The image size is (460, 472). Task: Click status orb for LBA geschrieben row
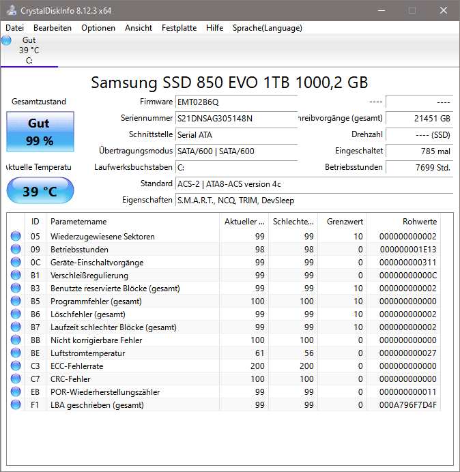pyautogui.click(x=16, y=405)
